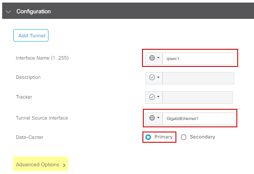Select the Secondary data-center radio button
Screen dimensions: 254x174
click(x=184, y=137)
